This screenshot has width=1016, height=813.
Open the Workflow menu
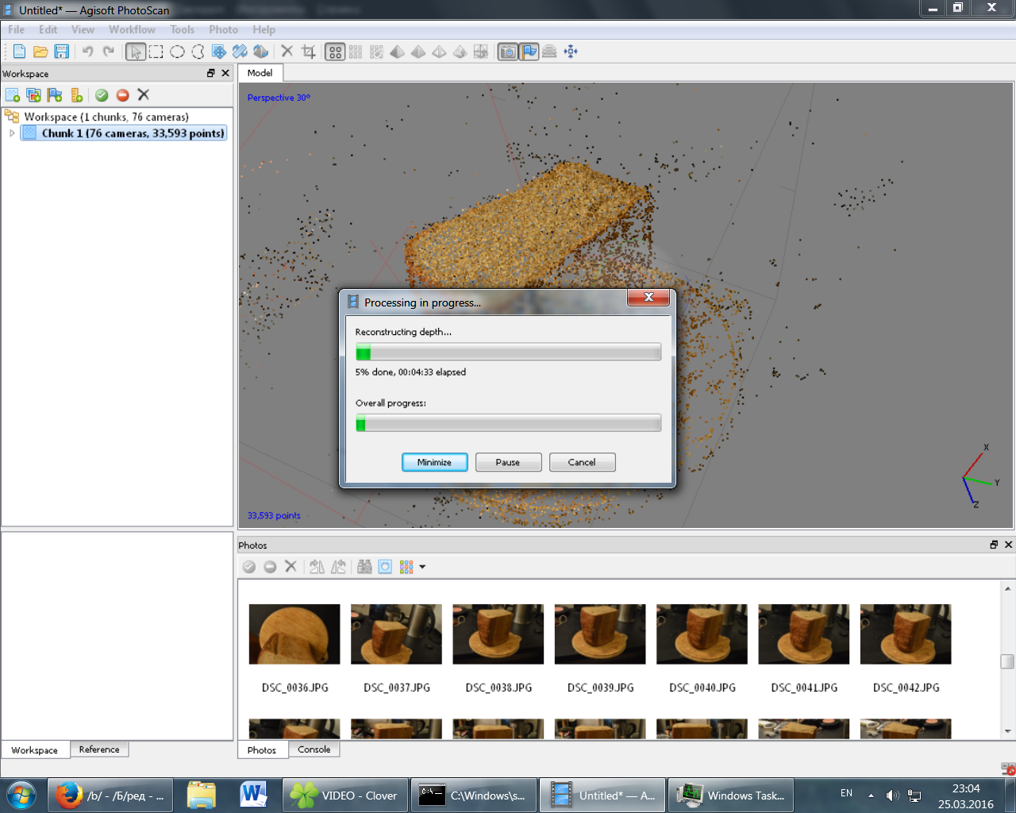(x=132, y=29)
